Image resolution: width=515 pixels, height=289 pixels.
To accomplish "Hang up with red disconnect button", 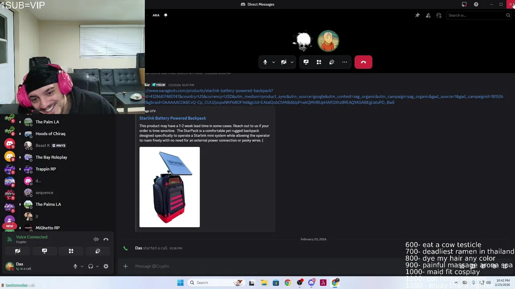I will tap(363, 62).
